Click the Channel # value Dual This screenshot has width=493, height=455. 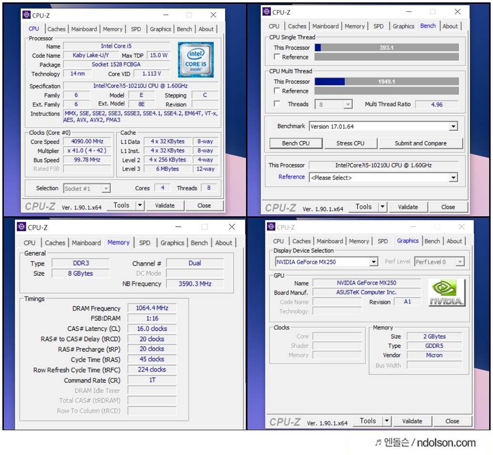coord(195,263)
